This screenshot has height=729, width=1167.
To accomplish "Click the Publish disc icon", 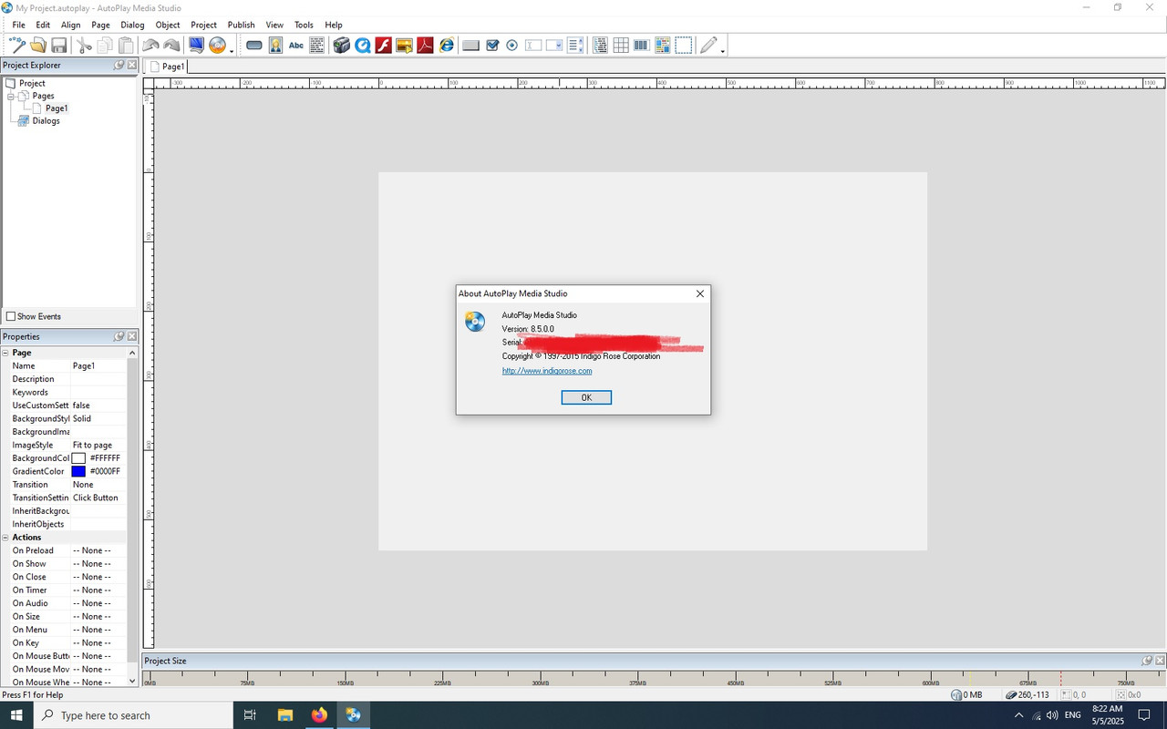I will 217,46.
